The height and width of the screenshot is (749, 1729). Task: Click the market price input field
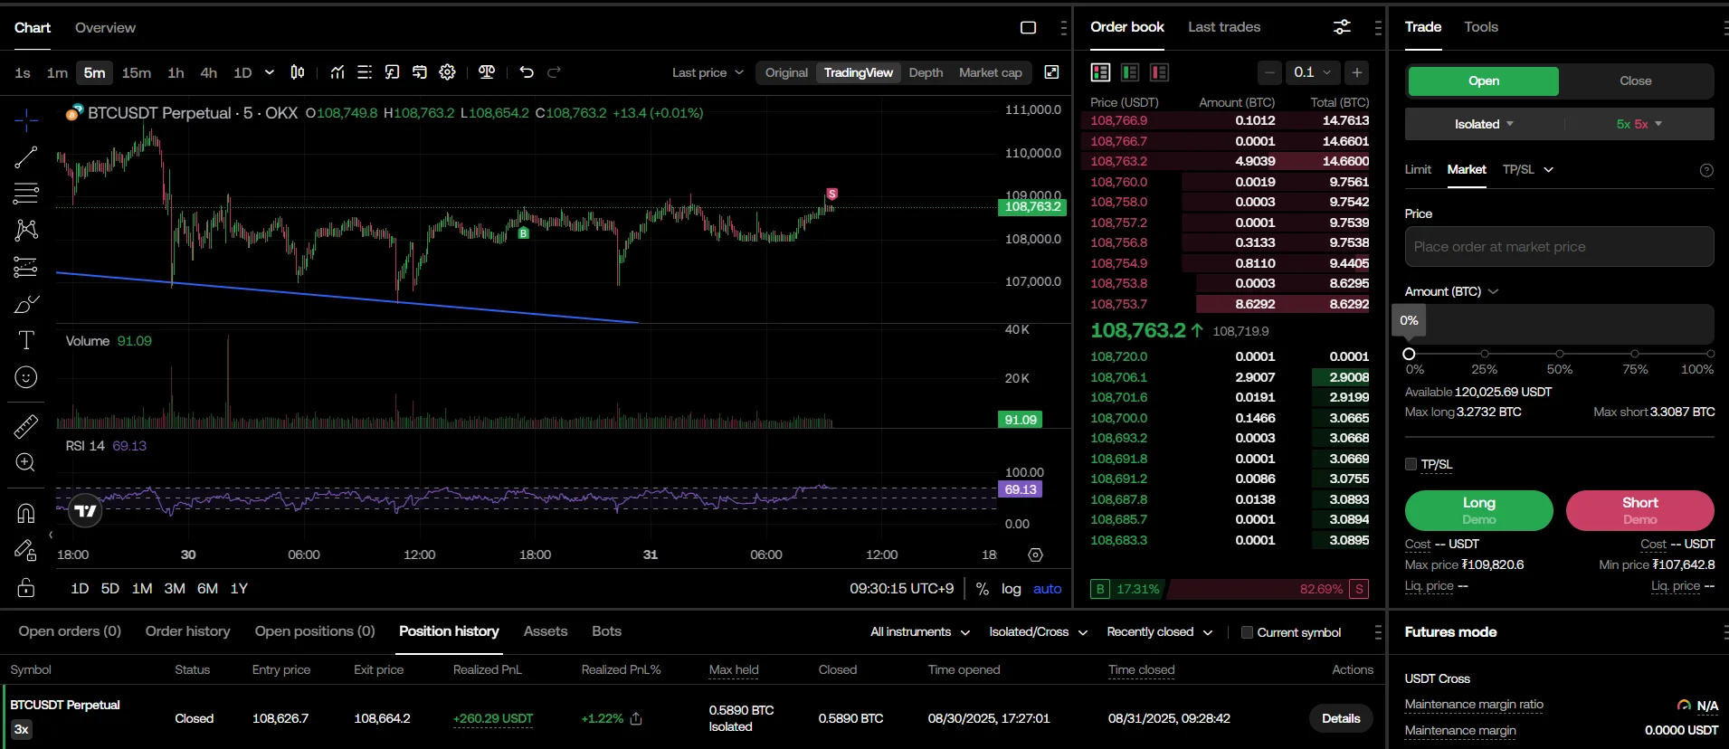tap(1558, 247)
